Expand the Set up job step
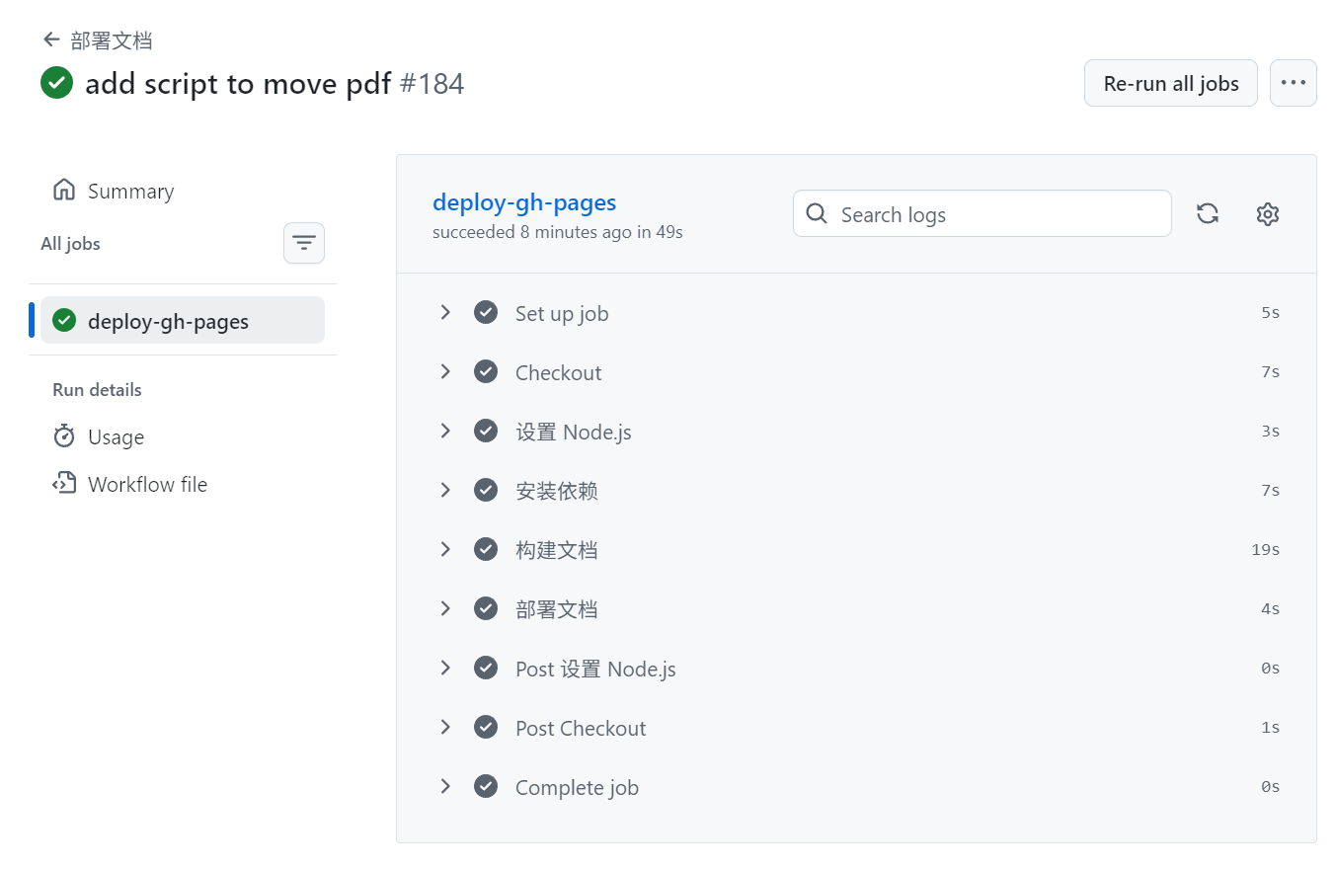The height and width of the screenshot is (869, 1335). [445, 312]
